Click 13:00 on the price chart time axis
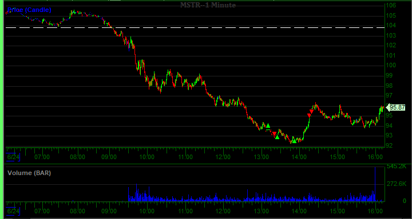Image resolution: width=412 pixels, height=219 pixels. click(x=262, y=157)
